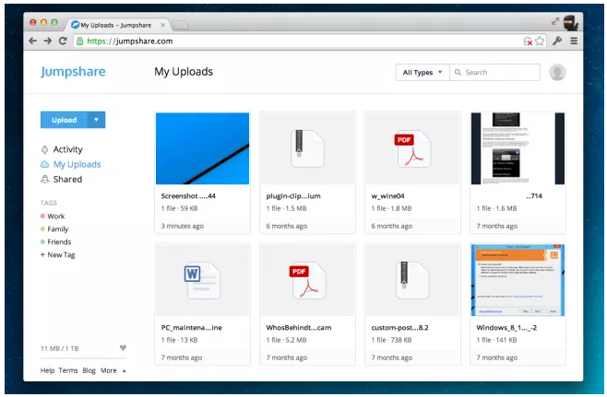
Task: Click the Upload button
Action: tap(65, 120)
